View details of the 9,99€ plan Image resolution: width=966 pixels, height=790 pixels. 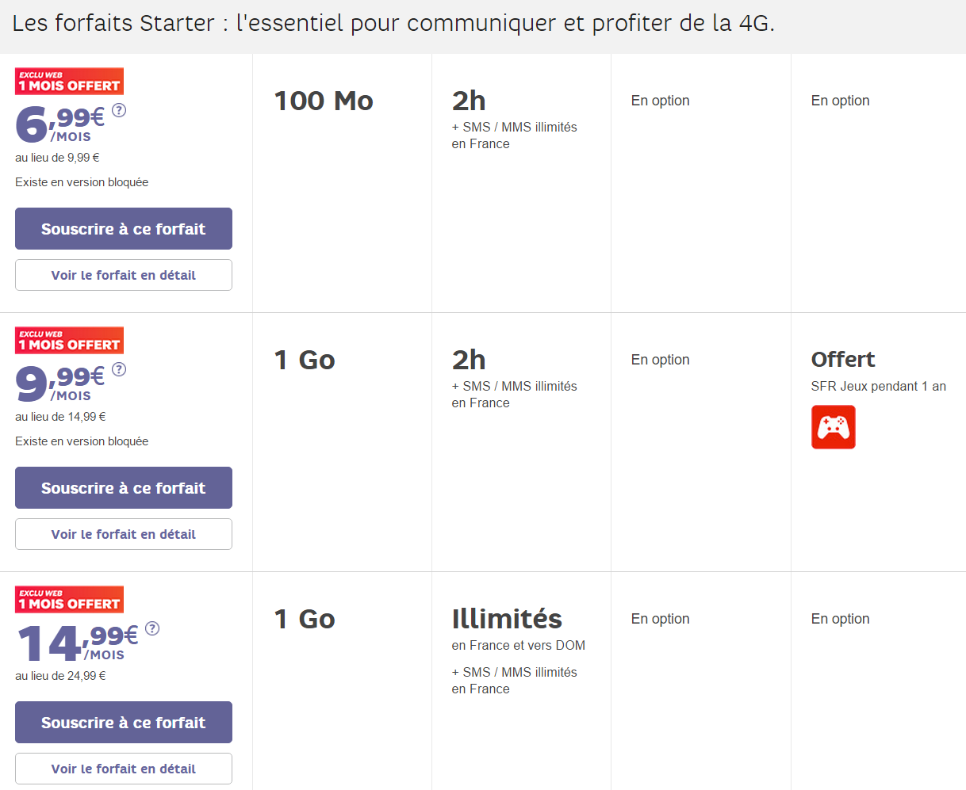point(123,533)
